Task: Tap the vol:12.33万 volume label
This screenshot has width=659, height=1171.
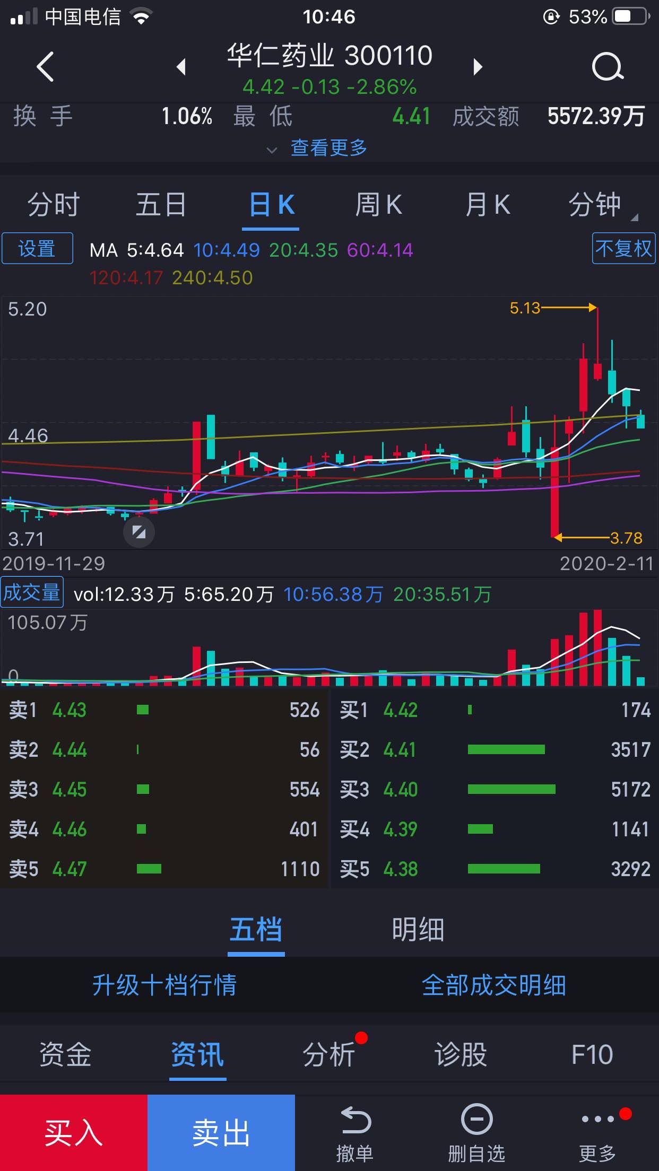Action: click(x=124, y=594)
